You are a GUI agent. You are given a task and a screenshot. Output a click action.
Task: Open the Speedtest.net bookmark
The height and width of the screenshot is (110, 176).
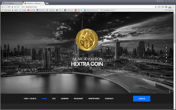click(x=108, y=10)
